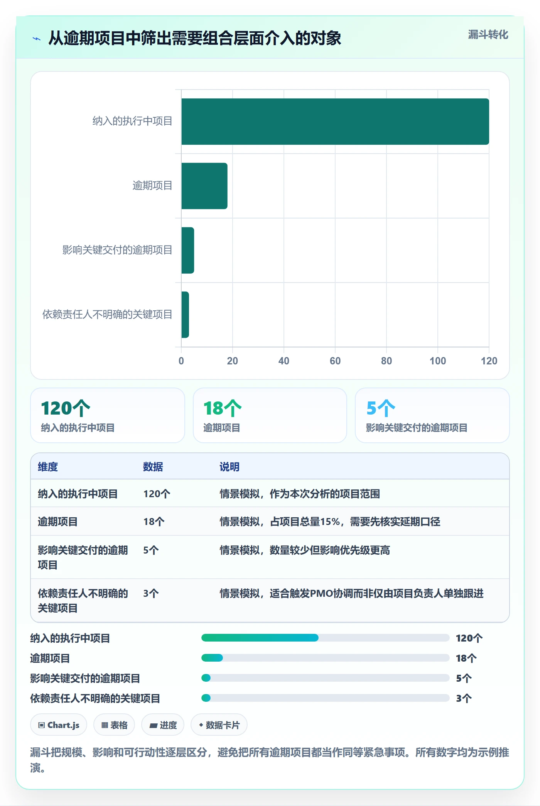Click the progress bar for 影响关键交付的逾期项目
540x806 pixels.
pyautogui.click(x=326, y=678)
